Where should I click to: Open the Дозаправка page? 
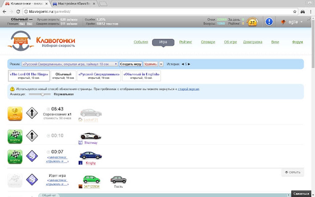pyautogui.click(x=253, y=42)
